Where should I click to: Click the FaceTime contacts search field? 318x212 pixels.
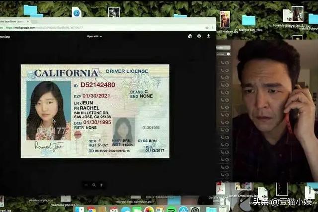pyautogui.click(x=223, y=54)
